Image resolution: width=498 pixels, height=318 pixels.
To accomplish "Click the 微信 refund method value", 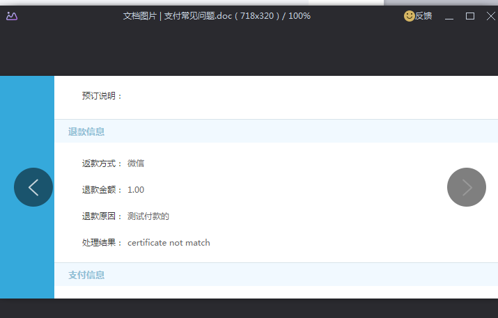I will pyautogui.click(x=136, y=164).
